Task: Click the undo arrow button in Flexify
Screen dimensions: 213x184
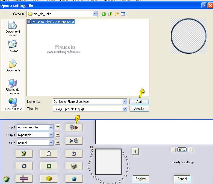Action: [74, 154]
